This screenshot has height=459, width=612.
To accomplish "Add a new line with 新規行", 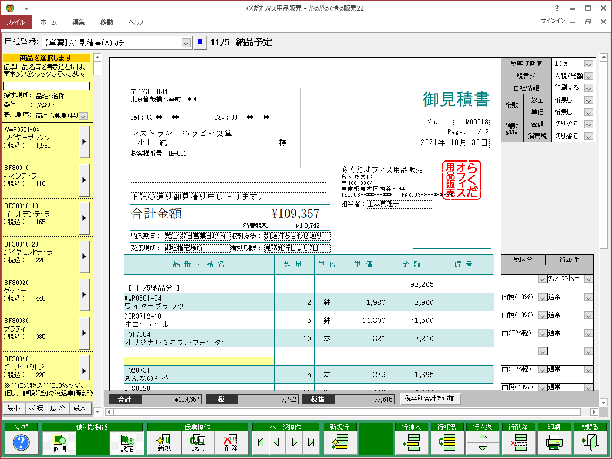I will click(x=340, y=443).
